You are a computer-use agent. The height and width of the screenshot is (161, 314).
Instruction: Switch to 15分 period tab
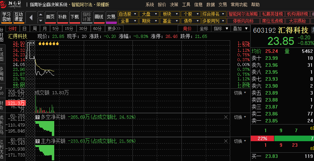pyautogui.click(x=69, y=29)
